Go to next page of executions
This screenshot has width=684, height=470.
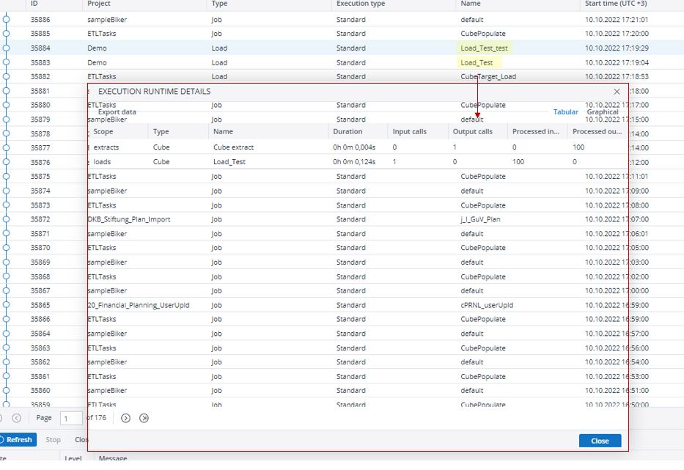pyautogui.click(x=125, y=418)
